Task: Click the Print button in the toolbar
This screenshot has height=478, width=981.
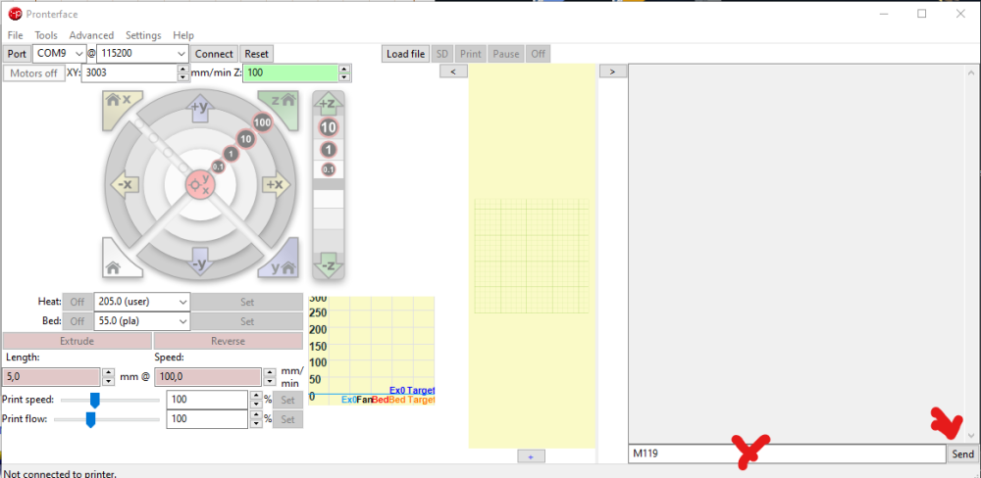Action: [471, 54]
